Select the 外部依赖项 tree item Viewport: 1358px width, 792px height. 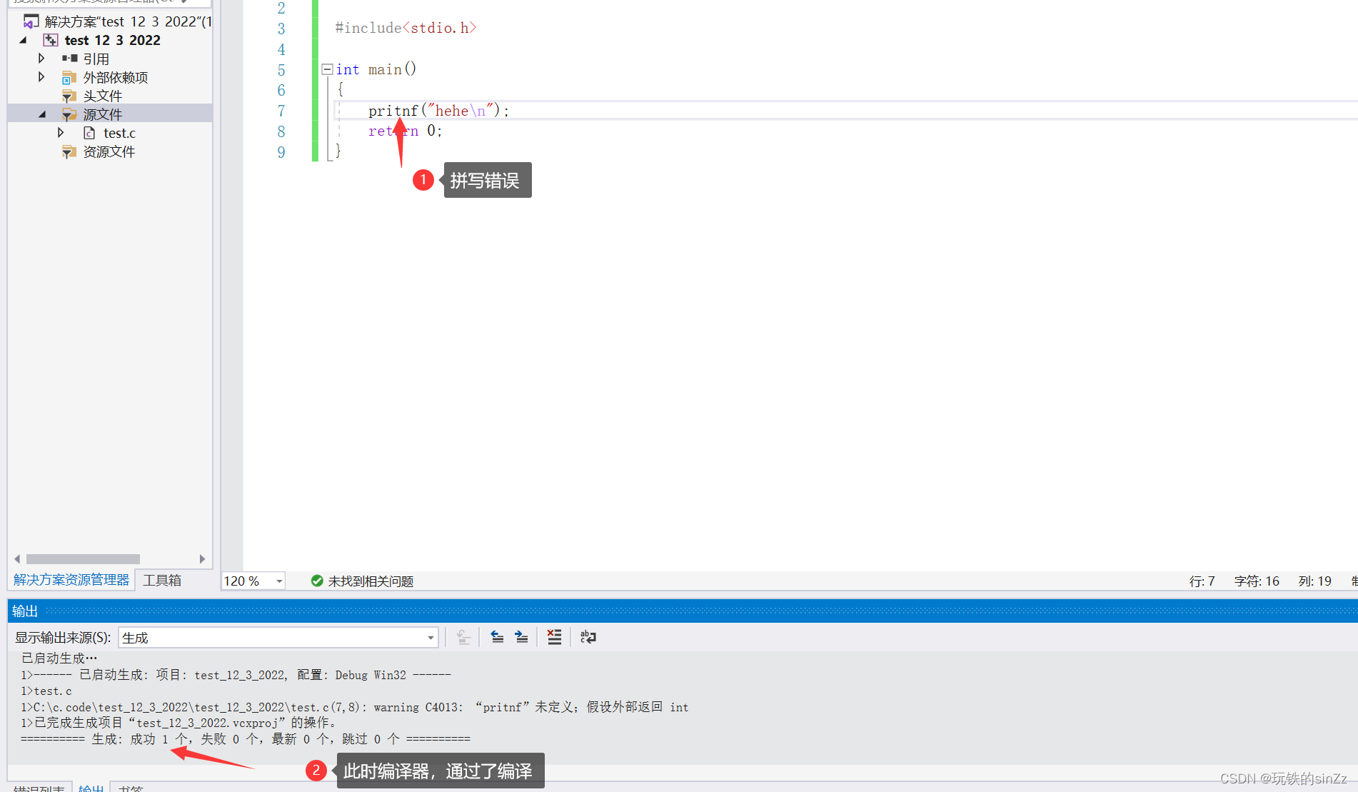pyautogui.click(x=116, y=77)
